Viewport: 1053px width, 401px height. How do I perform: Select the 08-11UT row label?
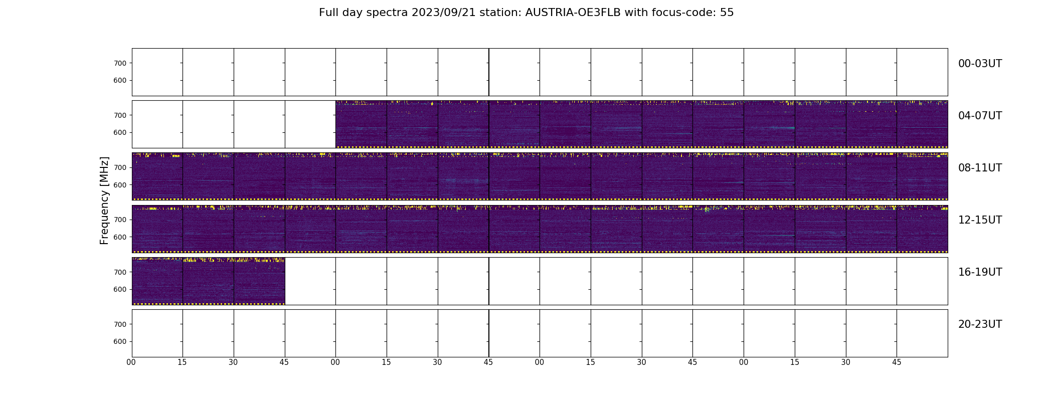pyautogui.click(x=980, y=168)
